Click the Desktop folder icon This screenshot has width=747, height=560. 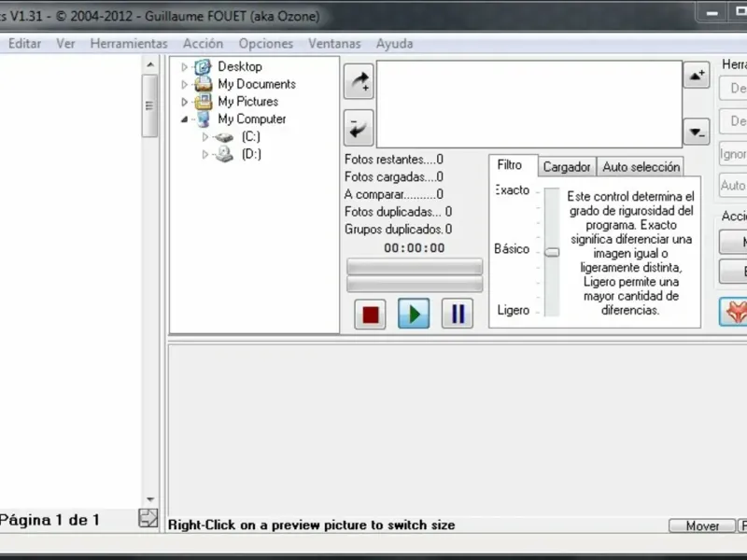[203, 66]
